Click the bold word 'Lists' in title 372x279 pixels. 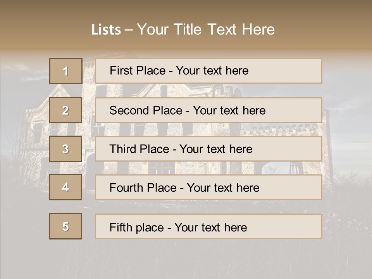pyautogui.click(x=106, y=29)
